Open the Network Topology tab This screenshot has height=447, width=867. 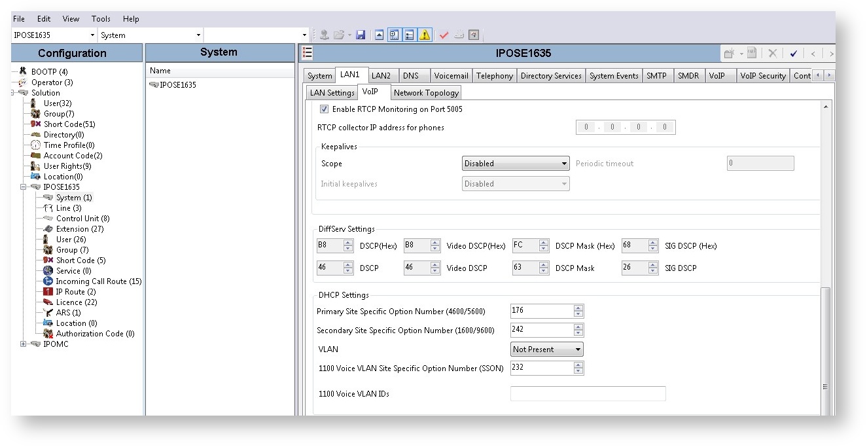click(426, 92)
